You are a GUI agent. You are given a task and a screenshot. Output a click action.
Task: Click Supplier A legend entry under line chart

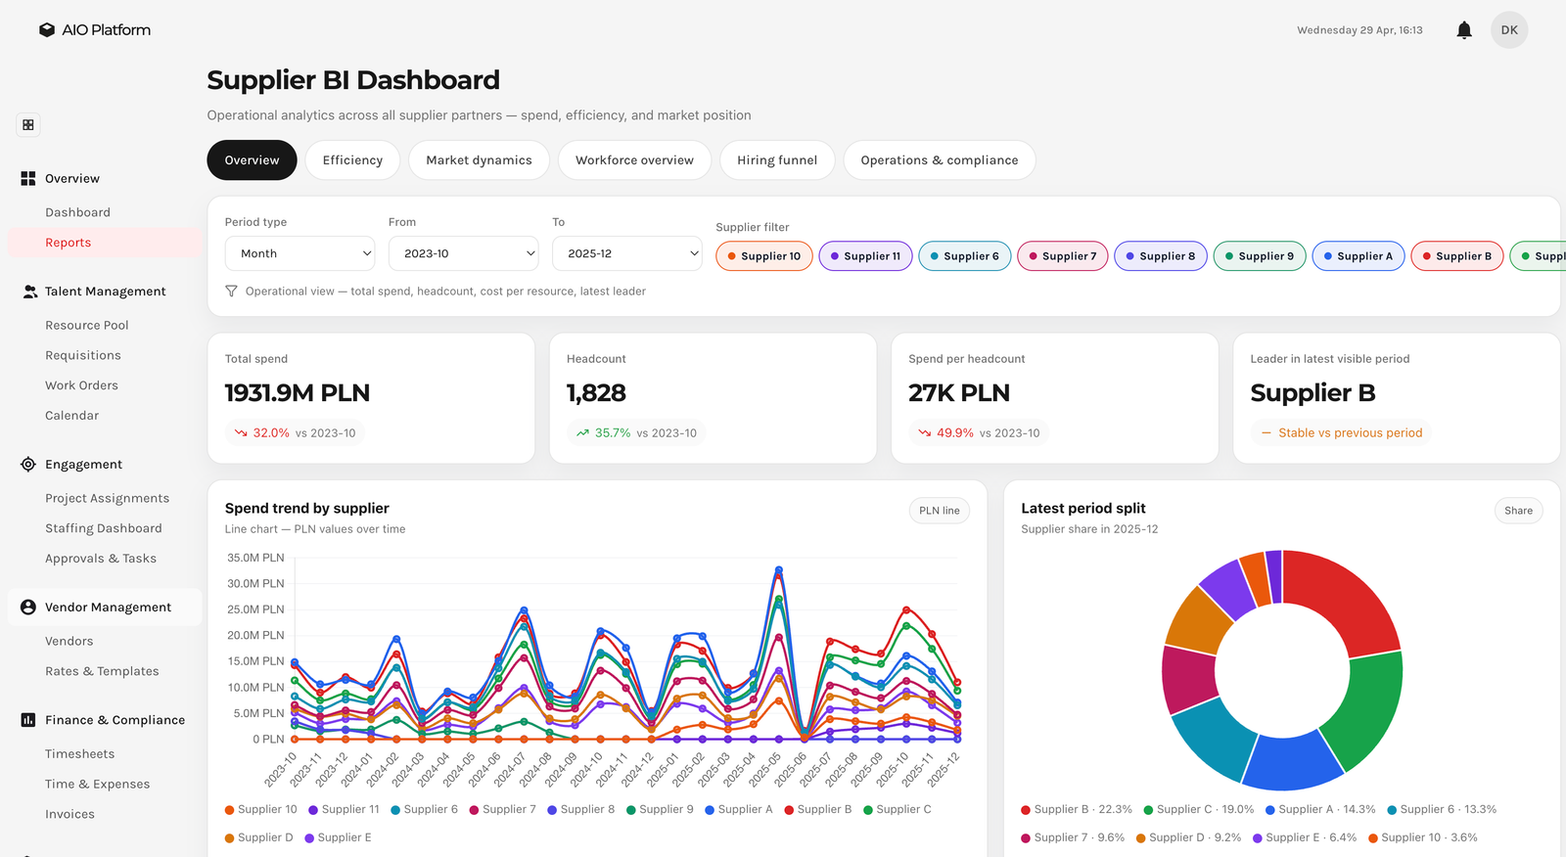tap(739, 810)
